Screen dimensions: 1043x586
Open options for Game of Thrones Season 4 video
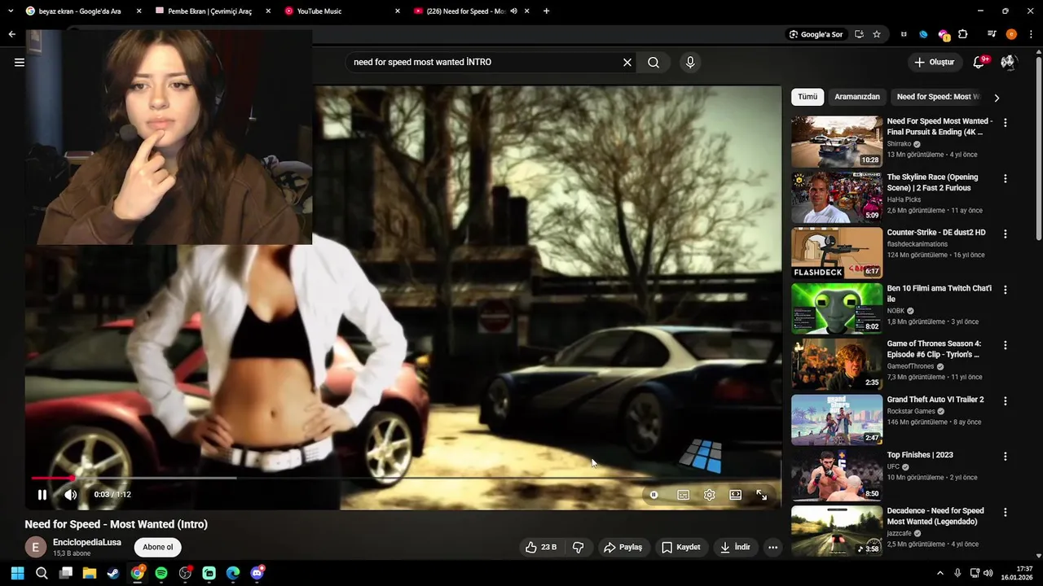click(x=1005, y=345)
